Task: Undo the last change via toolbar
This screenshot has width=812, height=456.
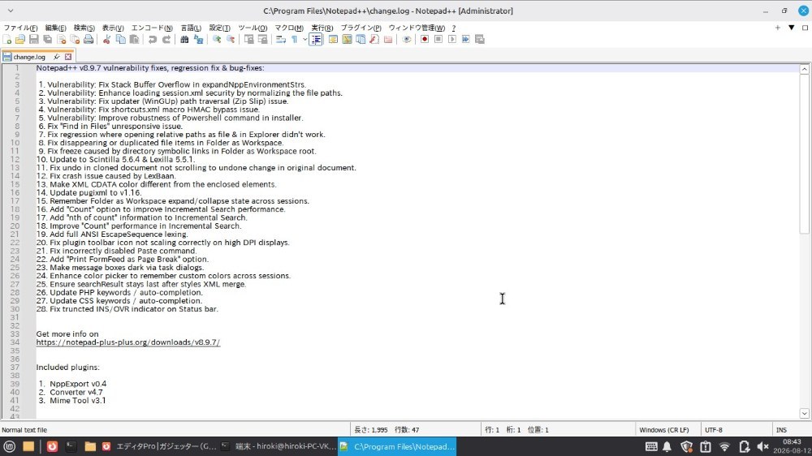Action: pos(153,39)
